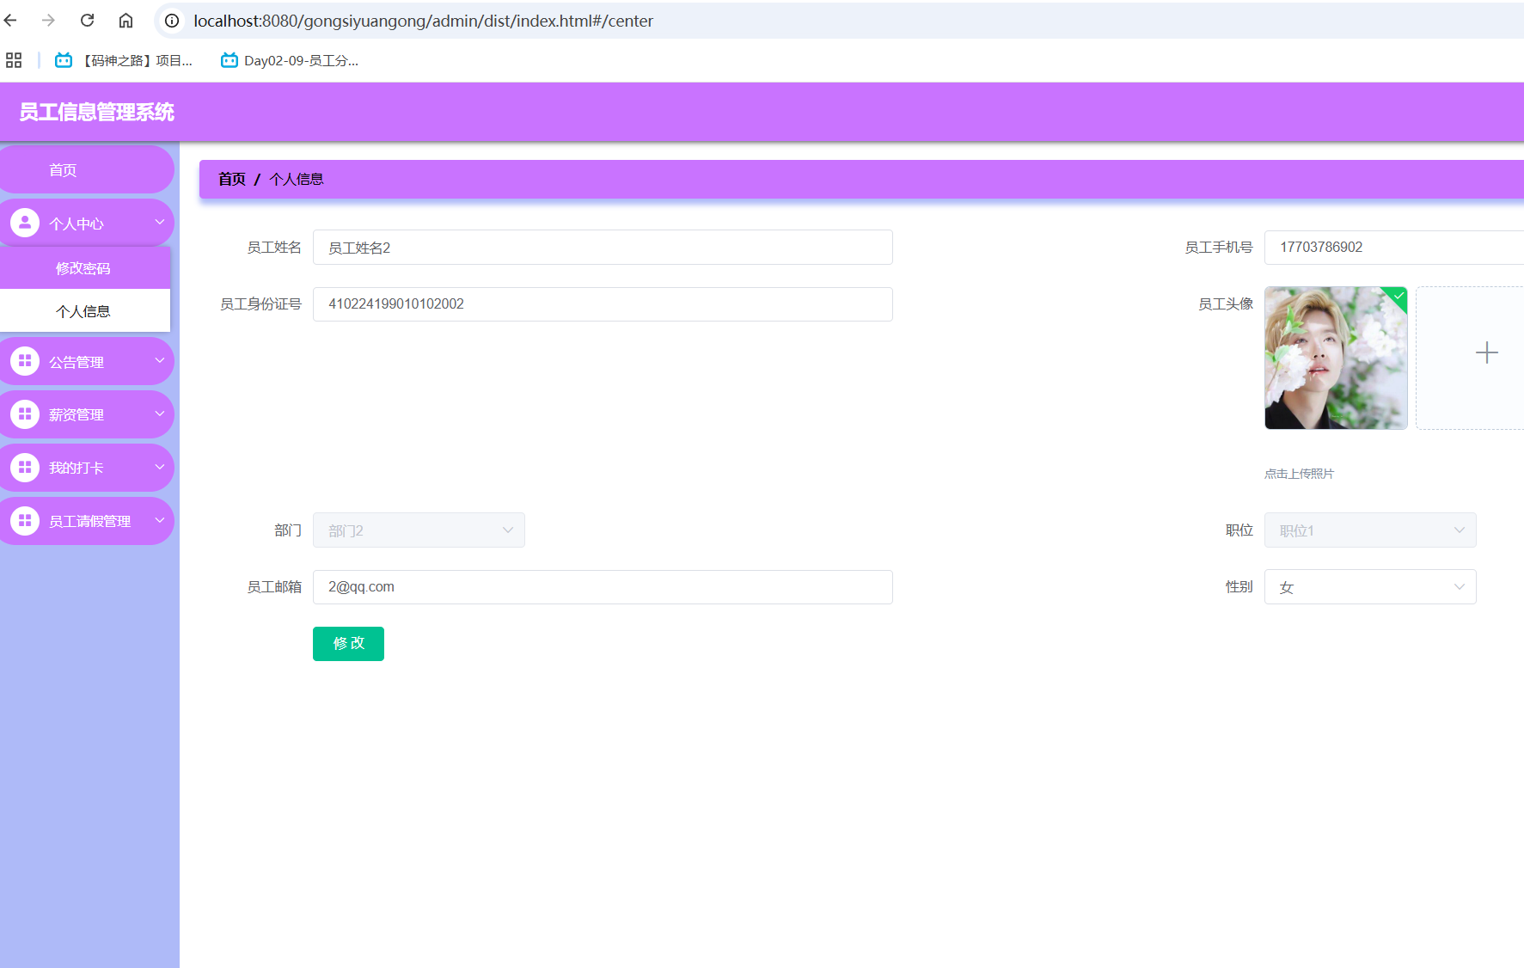This screenshot has height=968, width=1524.
Task: Click the 员工身份证号 field label
Action: click(260, 304)
